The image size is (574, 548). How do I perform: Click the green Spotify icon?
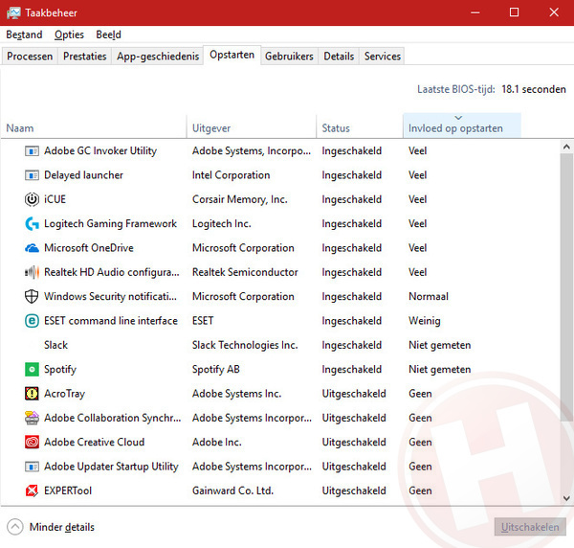(32, 370)
